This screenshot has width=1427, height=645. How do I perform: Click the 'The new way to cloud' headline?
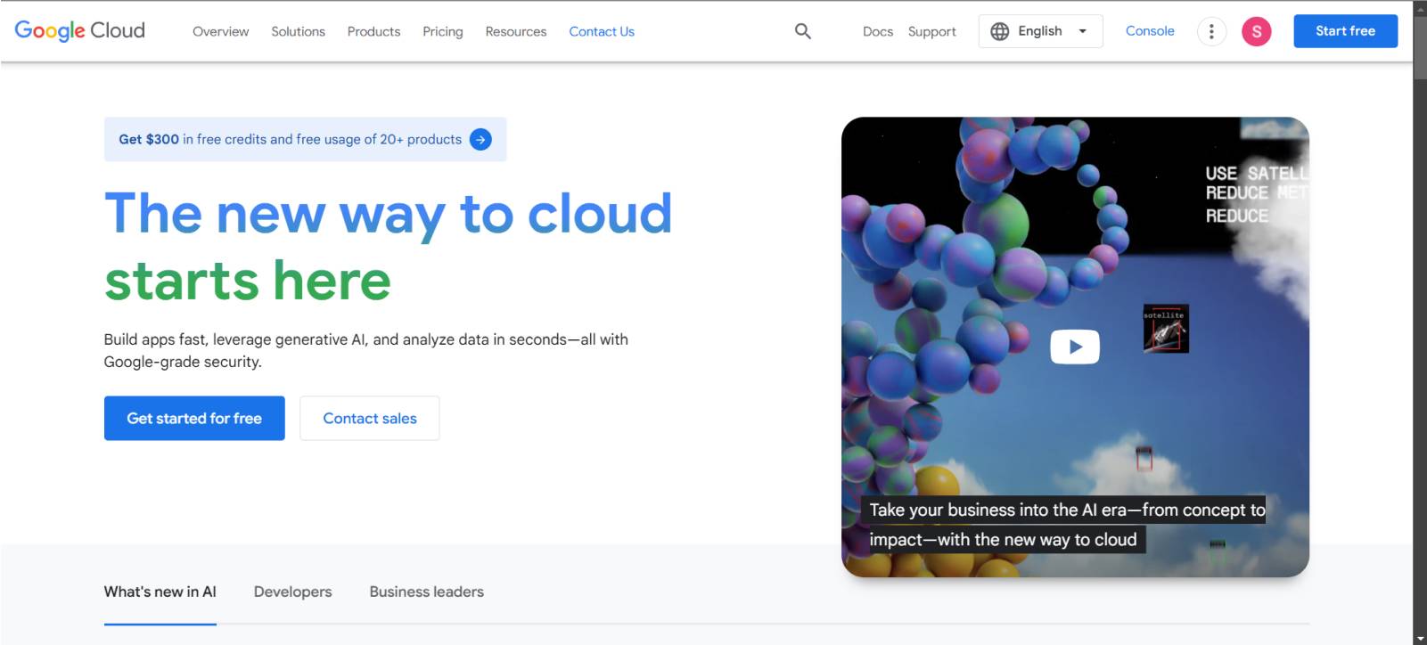(388, 214)
